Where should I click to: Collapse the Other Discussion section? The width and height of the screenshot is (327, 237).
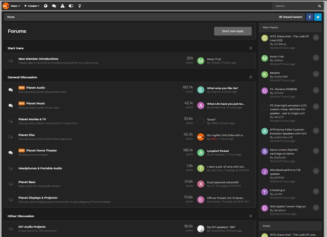click(x=250, y=216)
